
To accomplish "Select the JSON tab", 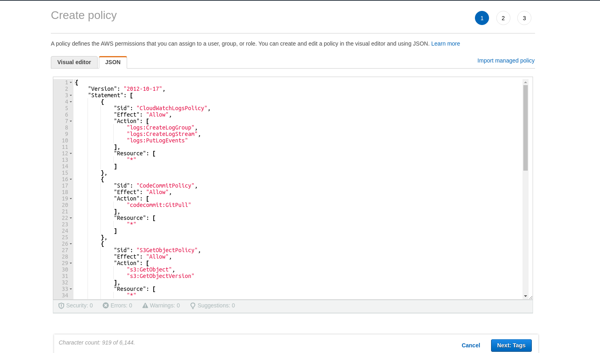I will pos(113,62).
